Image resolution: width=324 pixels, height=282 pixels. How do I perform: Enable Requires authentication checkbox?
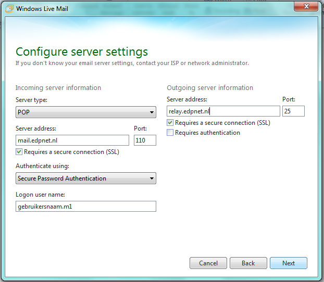170,133
